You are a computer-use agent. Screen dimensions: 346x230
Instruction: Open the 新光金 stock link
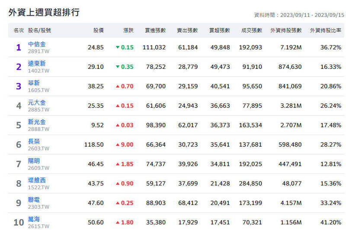(x=37, y=122)
